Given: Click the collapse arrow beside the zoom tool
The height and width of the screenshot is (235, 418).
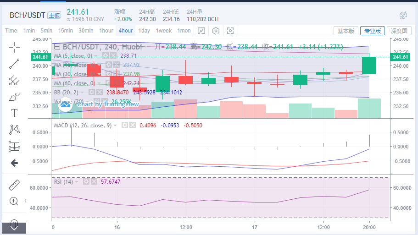Looking at the screenshot, I should click(25, 201).
